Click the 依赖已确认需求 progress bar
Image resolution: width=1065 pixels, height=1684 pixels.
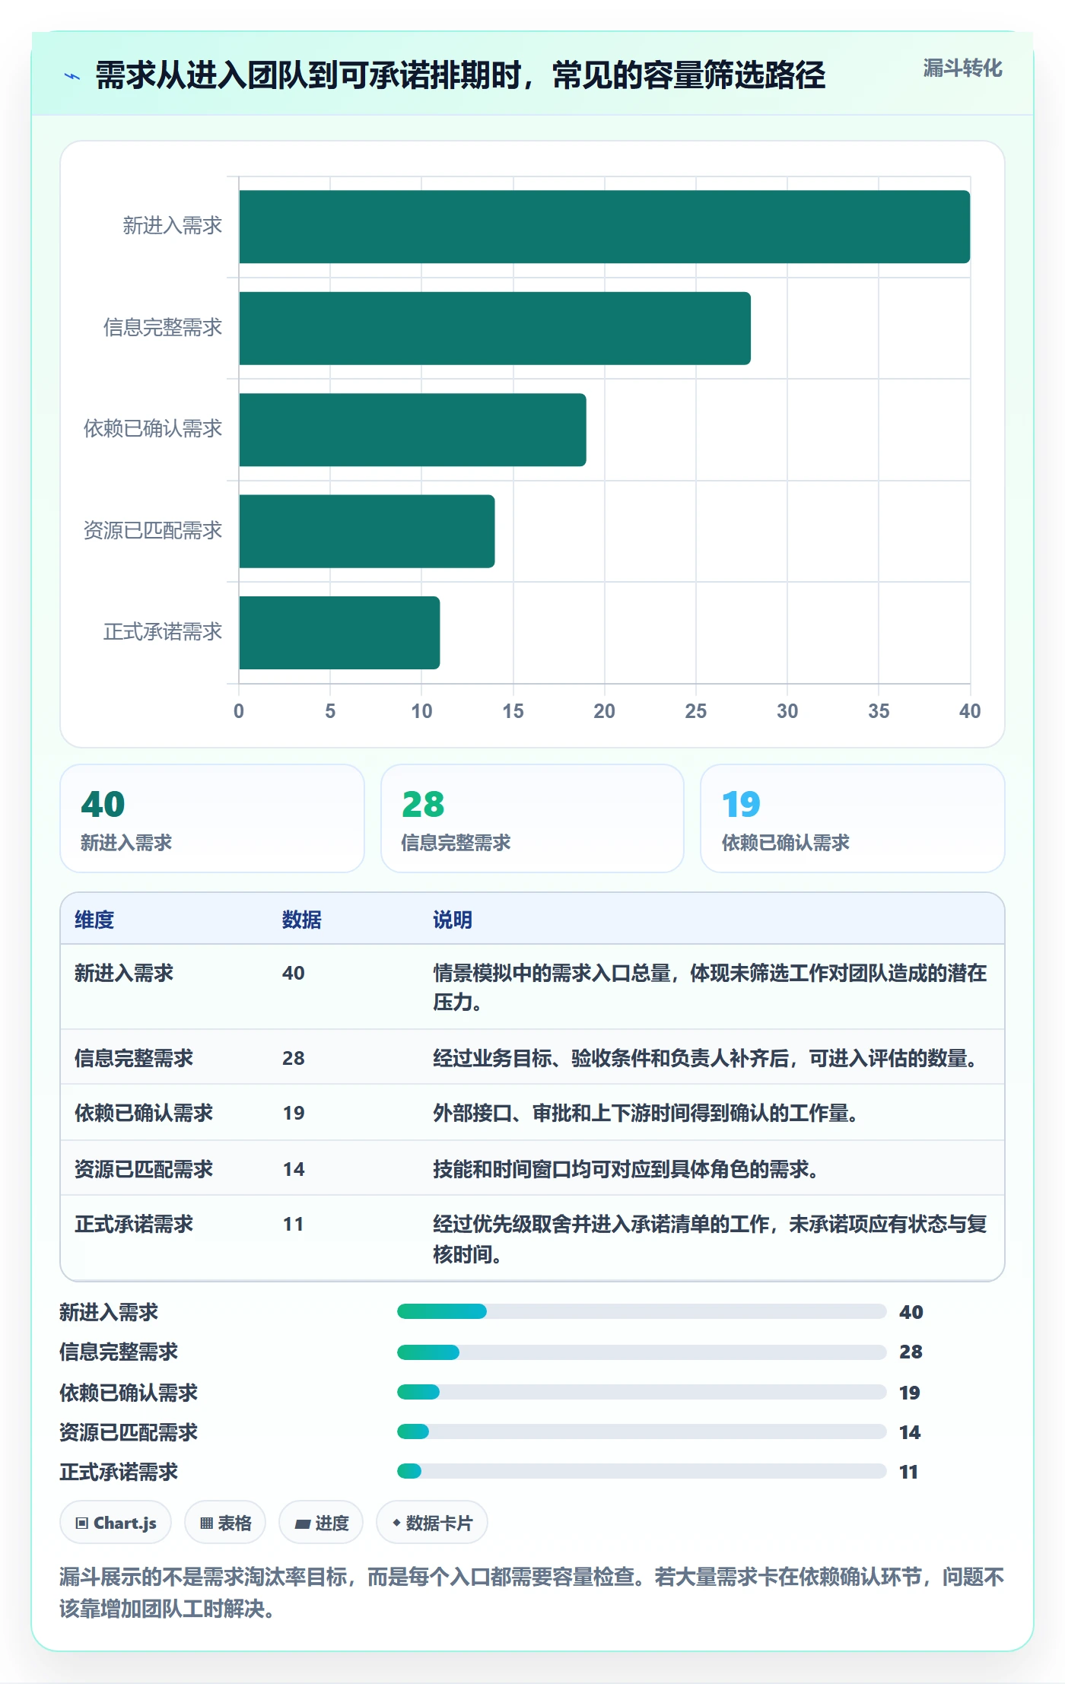642,1392
